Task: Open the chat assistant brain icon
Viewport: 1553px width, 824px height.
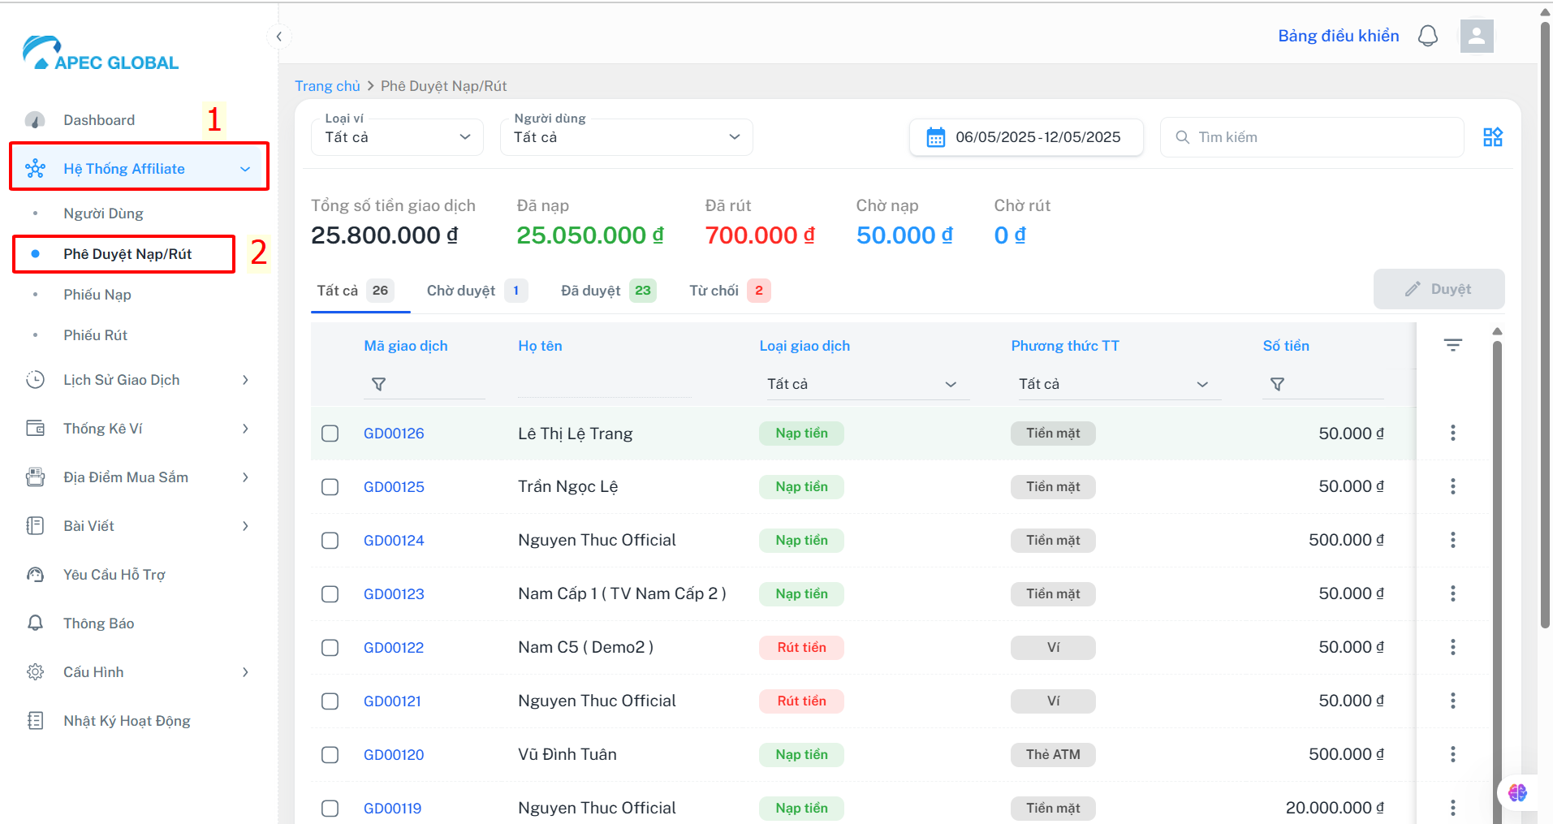Action: click(1516, 792)
